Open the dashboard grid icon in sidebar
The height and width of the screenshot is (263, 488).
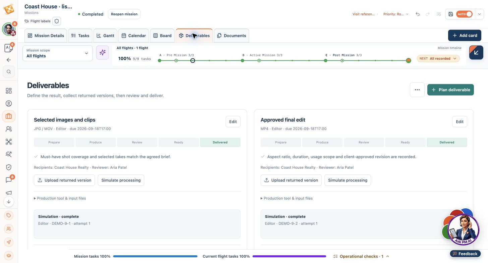[9, 91]
